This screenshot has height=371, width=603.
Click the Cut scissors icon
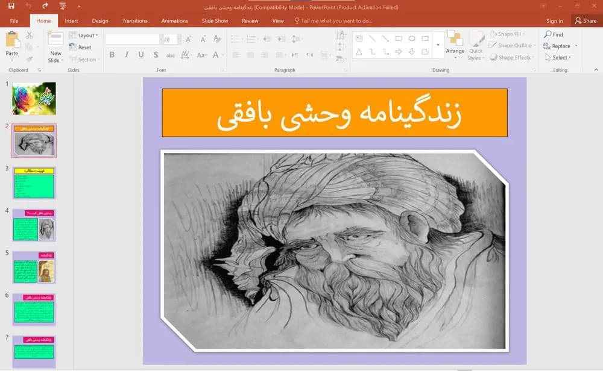(29, 36)
